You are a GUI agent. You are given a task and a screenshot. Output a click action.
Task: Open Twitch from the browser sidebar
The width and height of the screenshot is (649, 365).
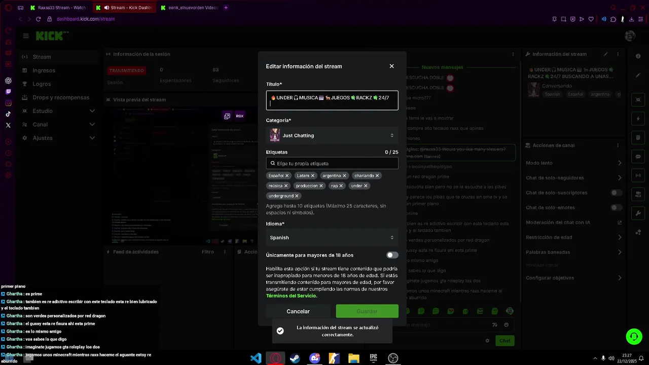8,92
